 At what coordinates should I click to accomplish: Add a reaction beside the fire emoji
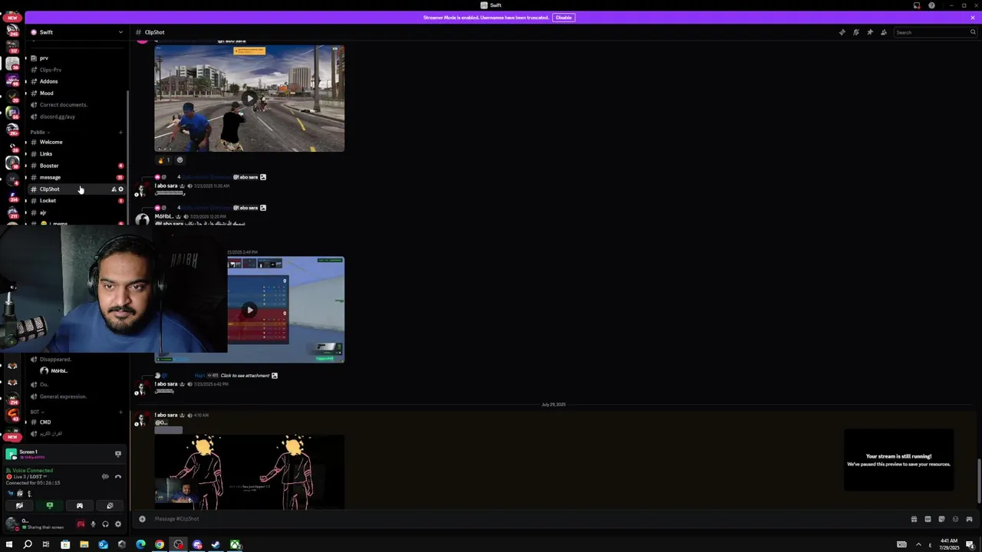pyautogui.click(x=180, y=160)
